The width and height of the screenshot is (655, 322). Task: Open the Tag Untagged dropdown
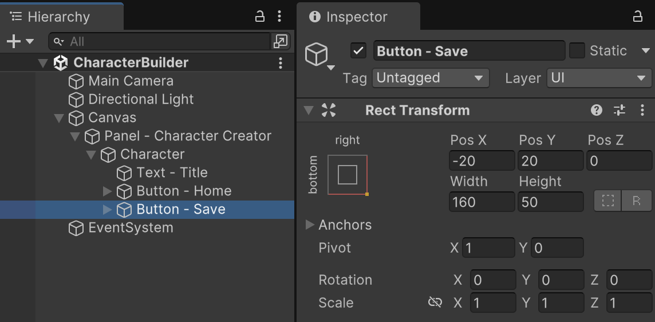(431, 78)
